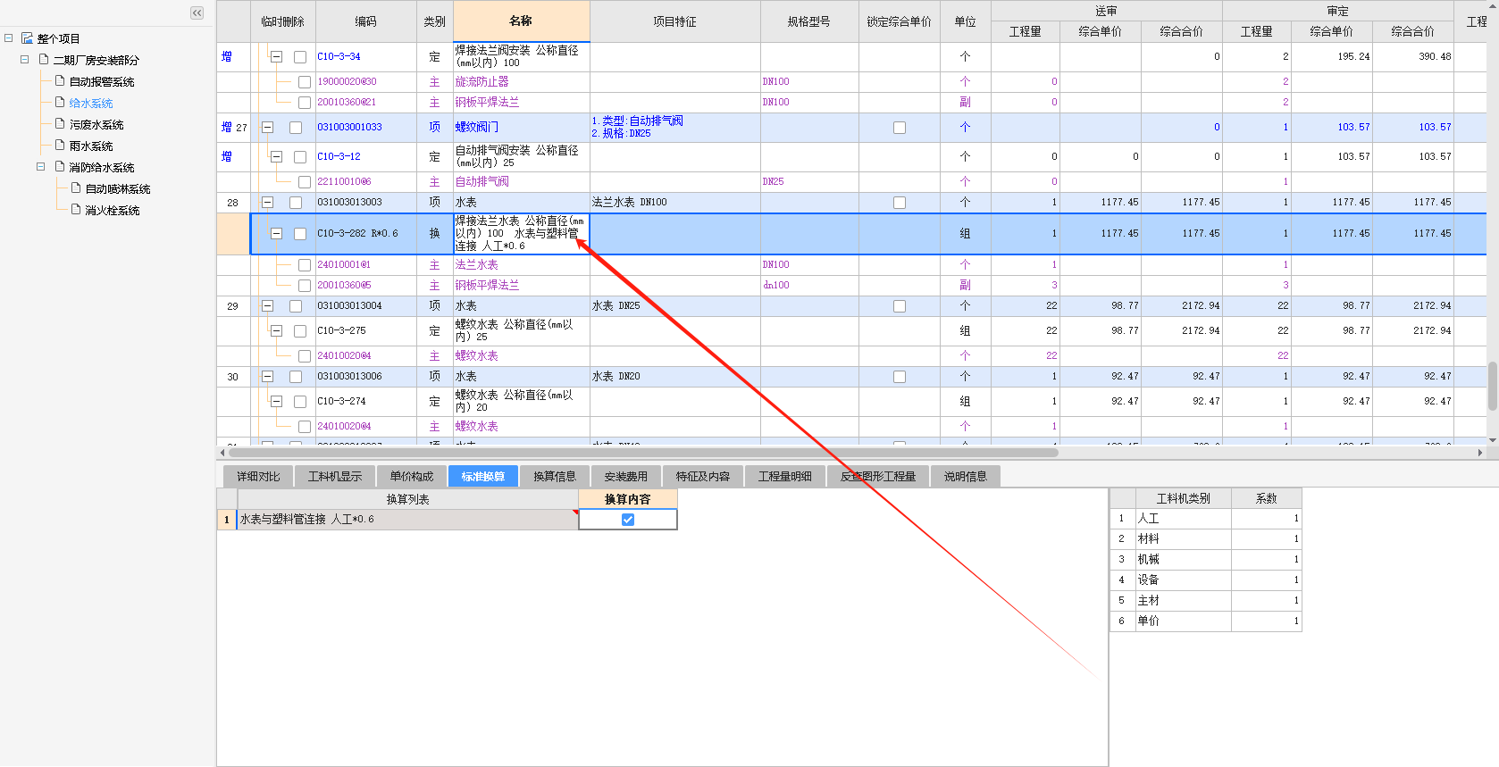Image resolution: width=1499 pixels, height=767 pixels.
Task: Click the page icon next to 自动报警系统
Action: [x=60, y=81]
